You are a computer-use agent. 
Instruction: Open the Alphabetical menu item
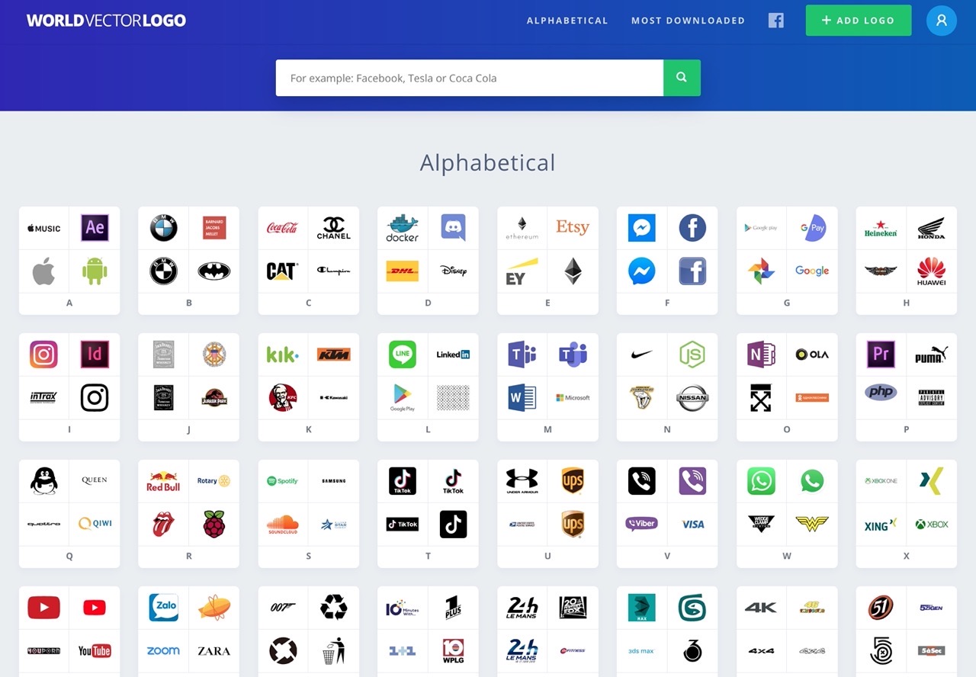567,21
